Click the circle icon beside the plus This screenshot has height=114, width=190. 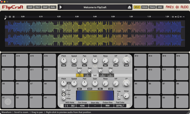pos(178,17)
